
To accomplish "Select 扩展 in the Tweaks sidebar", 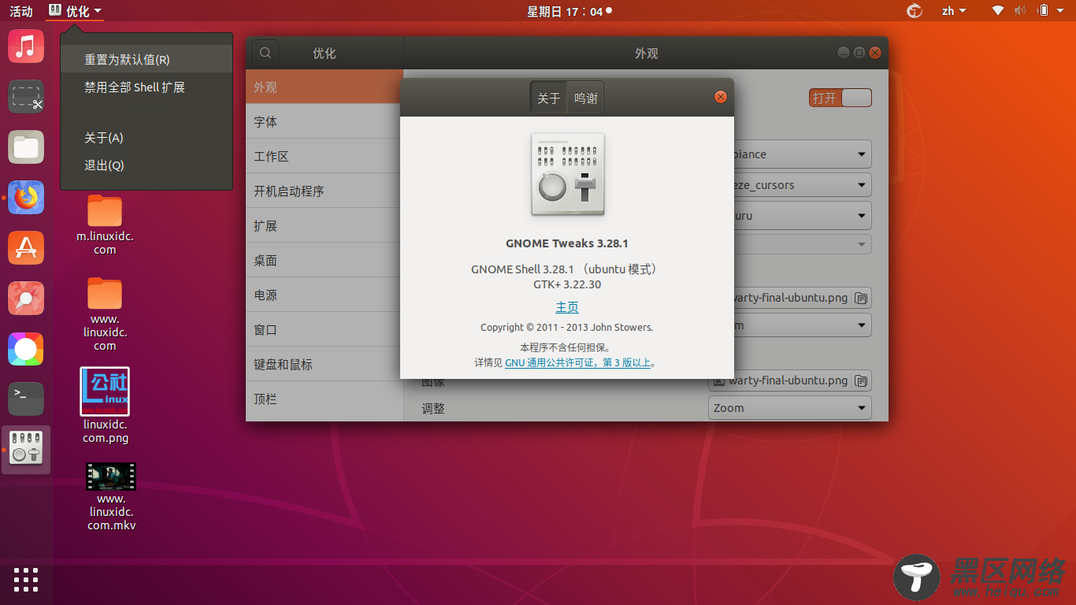I will pos(325,225).
